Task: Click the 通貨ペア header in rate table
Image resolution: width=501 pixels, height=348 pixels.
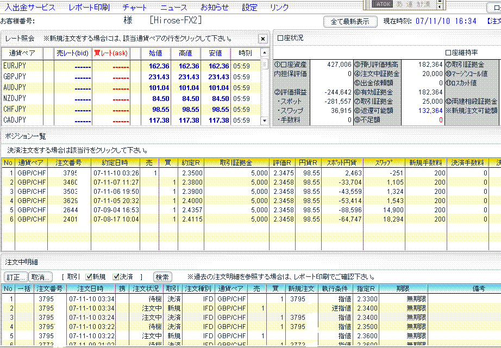Action: point(22,53)
